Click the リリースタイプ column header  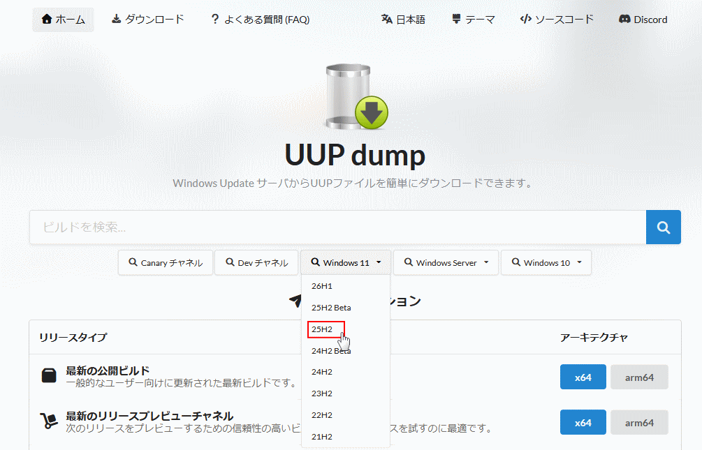(73, 337)
